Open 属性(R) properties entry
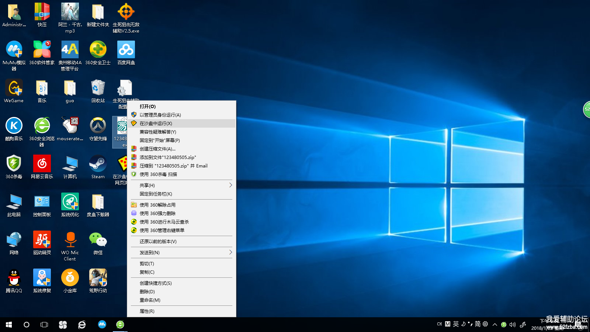Viewport: 590px width, 332px height. (181, 311)
